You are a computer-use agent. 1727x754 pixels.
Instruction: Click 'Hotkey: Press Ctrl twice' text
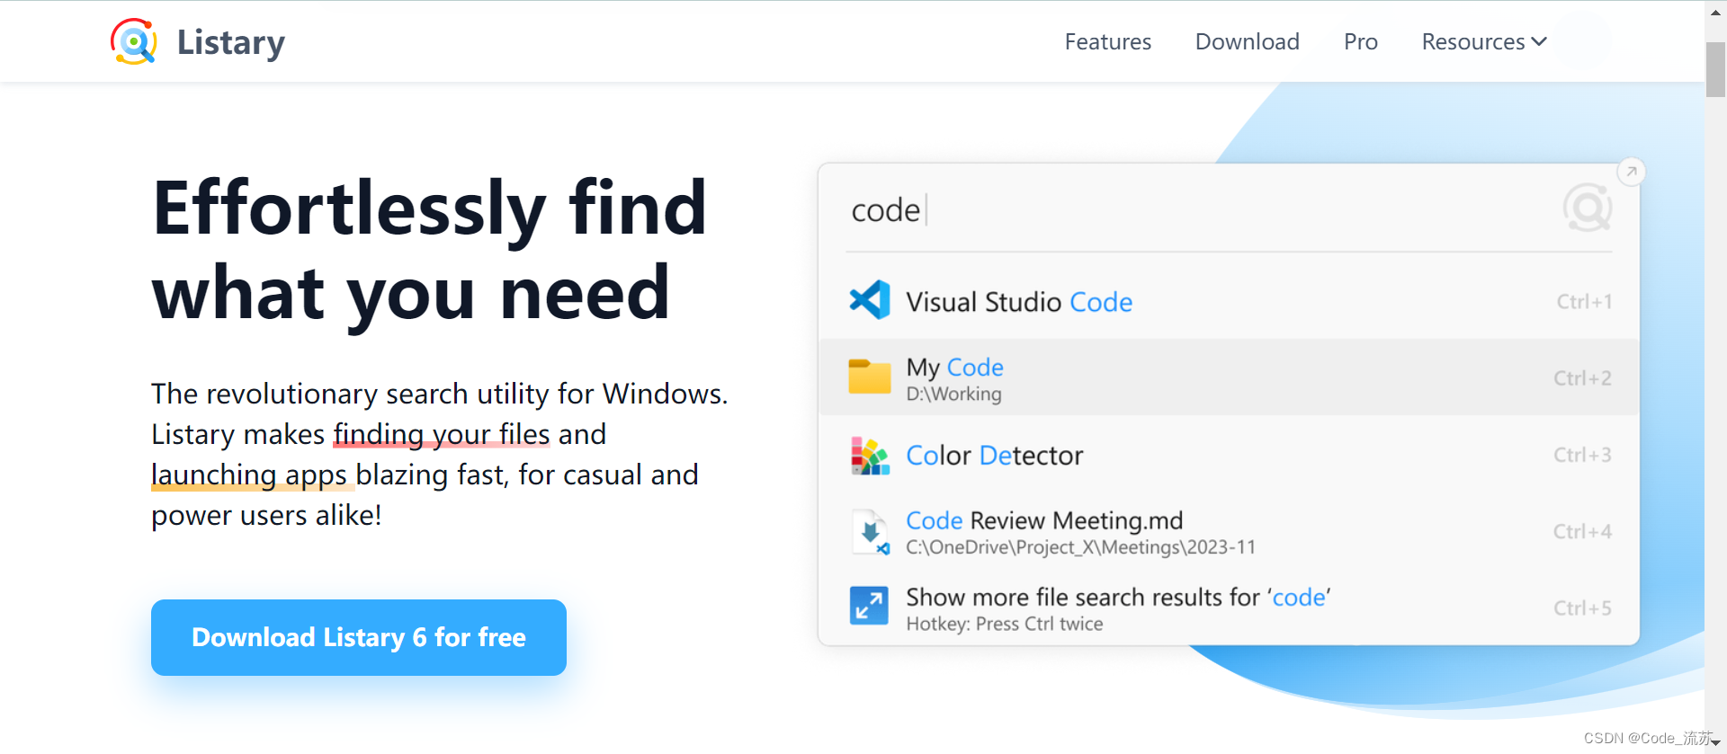tap(1004, 624)
